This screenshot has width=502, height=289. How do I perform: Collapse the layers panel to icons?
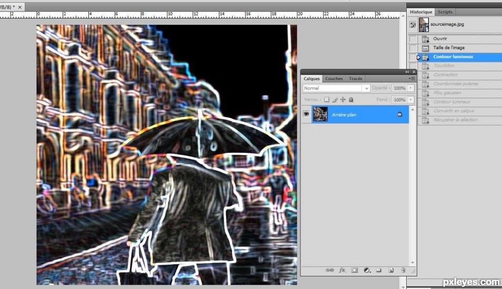tap(407, 72)
